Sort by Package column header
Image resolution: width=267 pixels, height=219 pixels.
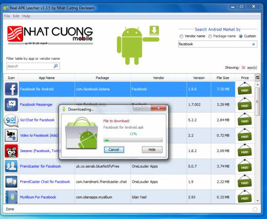pyautogui.click(x=103, y=78)
